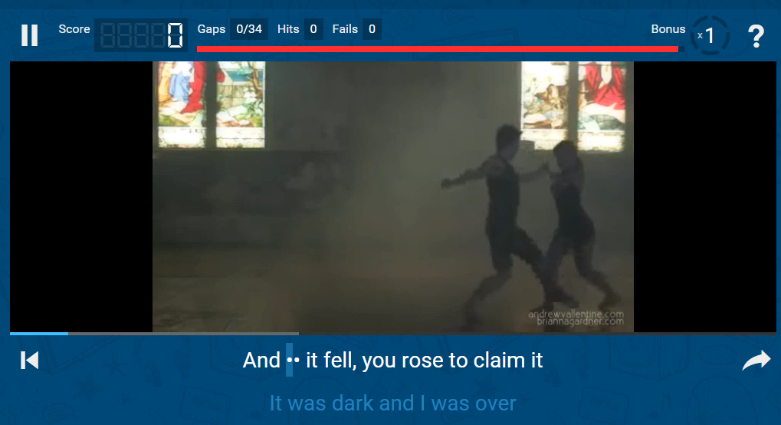Click the Score digital counter
Viewport: 781px width, 425px height.
pyautogui.click(x=141, y=35)
